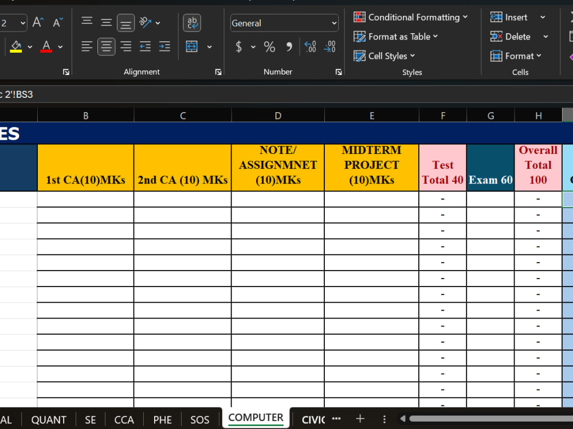Toggle Center horizontal alignment
The image size is (573, 429).
(x=107, y=47)
